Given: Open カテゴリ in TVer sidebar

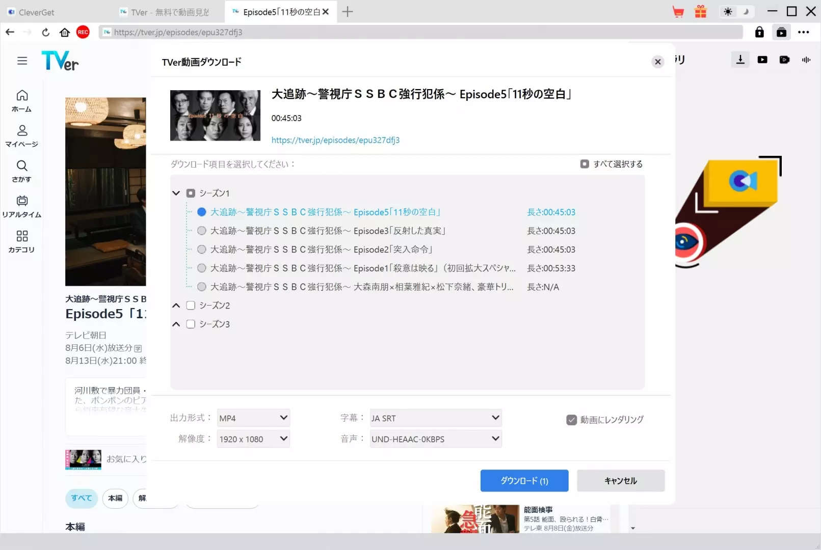Looking at the screenshot, I should click(x=22, y=241).
